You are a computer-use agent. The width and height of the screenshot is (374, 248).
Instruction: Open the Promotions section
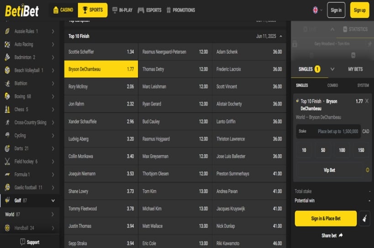tap(181, 10)
